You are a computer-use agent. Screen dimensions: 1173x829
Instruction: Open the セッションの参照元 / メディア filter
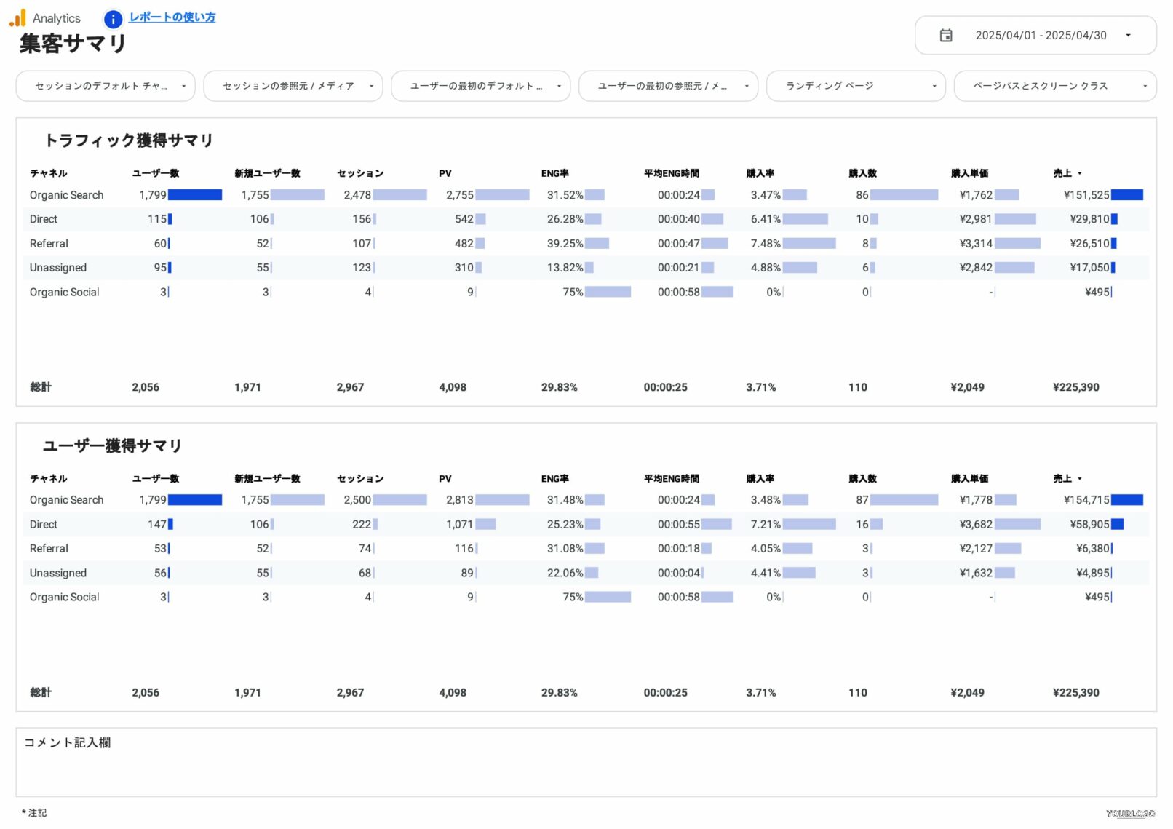pyautogui.click(x=293, y=86)
